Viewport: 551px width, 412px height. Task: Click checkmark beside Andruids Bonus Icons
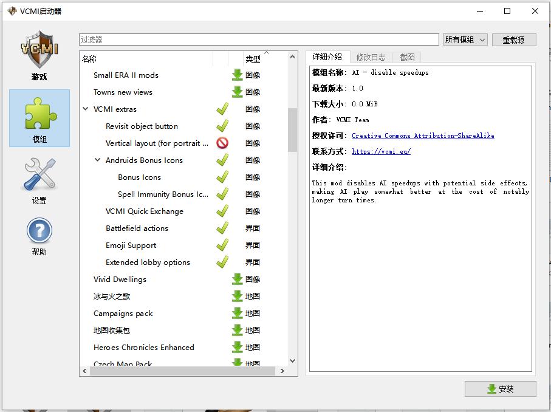[222, 160]
